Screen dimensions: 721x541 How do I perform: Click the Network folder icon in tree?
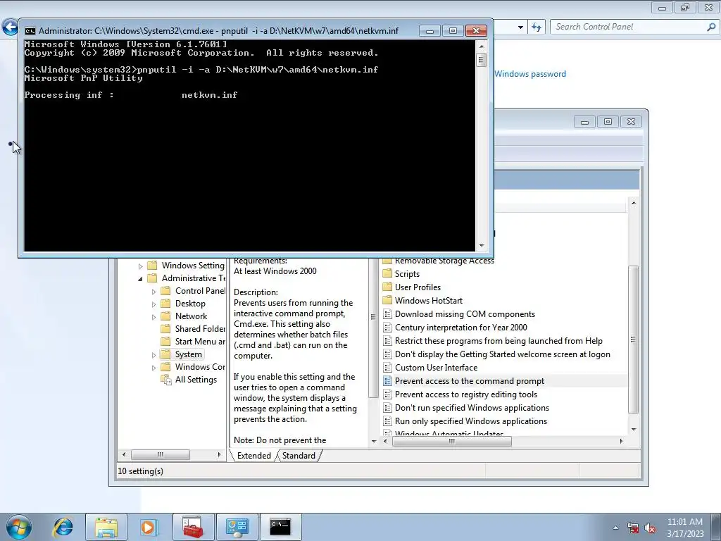click(165, 316)
